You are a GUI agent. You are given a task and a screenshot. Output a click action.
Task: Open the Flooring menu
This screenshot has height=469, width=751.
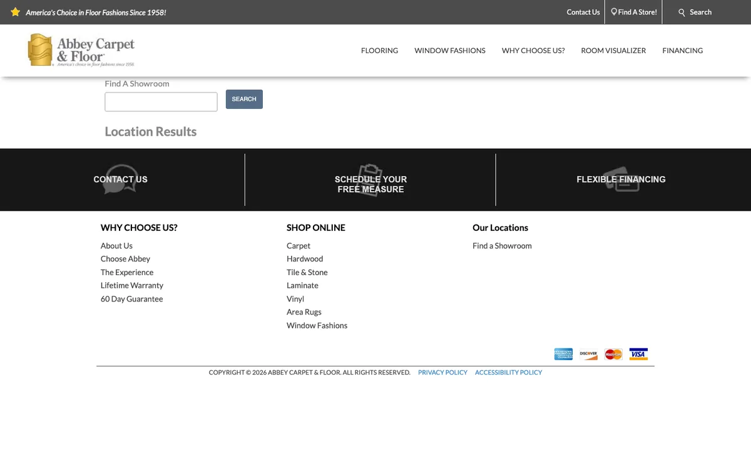379,51
